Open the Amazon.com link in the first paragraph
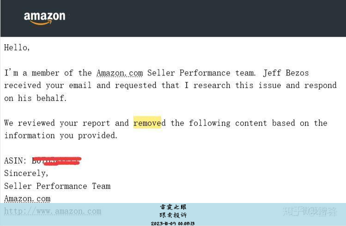This screenshot has height=226, width=346. [x=120, y=73]
